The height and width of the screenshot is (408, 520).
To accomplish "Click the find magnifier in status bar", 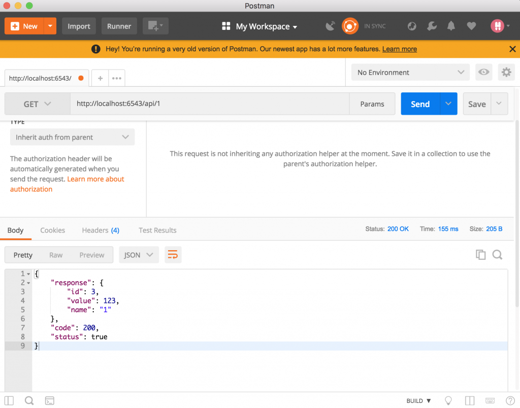I will coord(29,401).
